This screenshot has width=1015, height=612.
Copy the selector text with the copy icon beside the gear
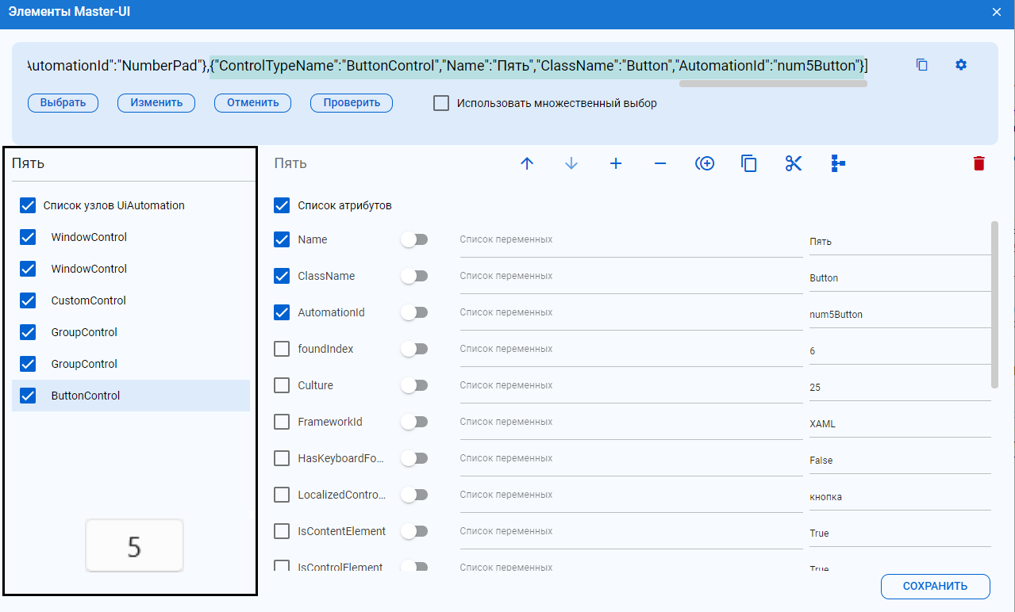coord(922,65)
